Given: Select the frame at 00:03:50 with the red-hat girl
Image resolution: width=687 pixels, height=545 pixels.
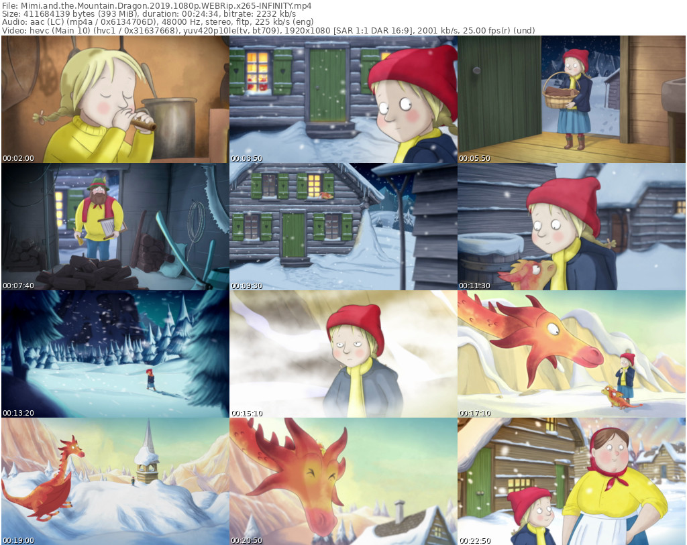Looking at the screenshot, I should point(343,99).
